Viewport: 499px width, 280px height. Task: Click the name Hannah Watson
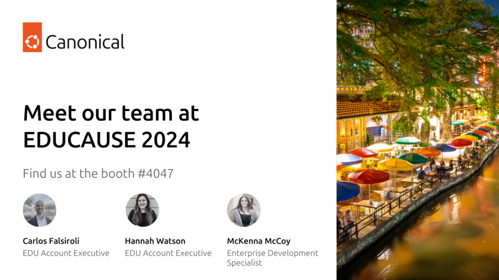pyautogui.click(x=155, y=241)
